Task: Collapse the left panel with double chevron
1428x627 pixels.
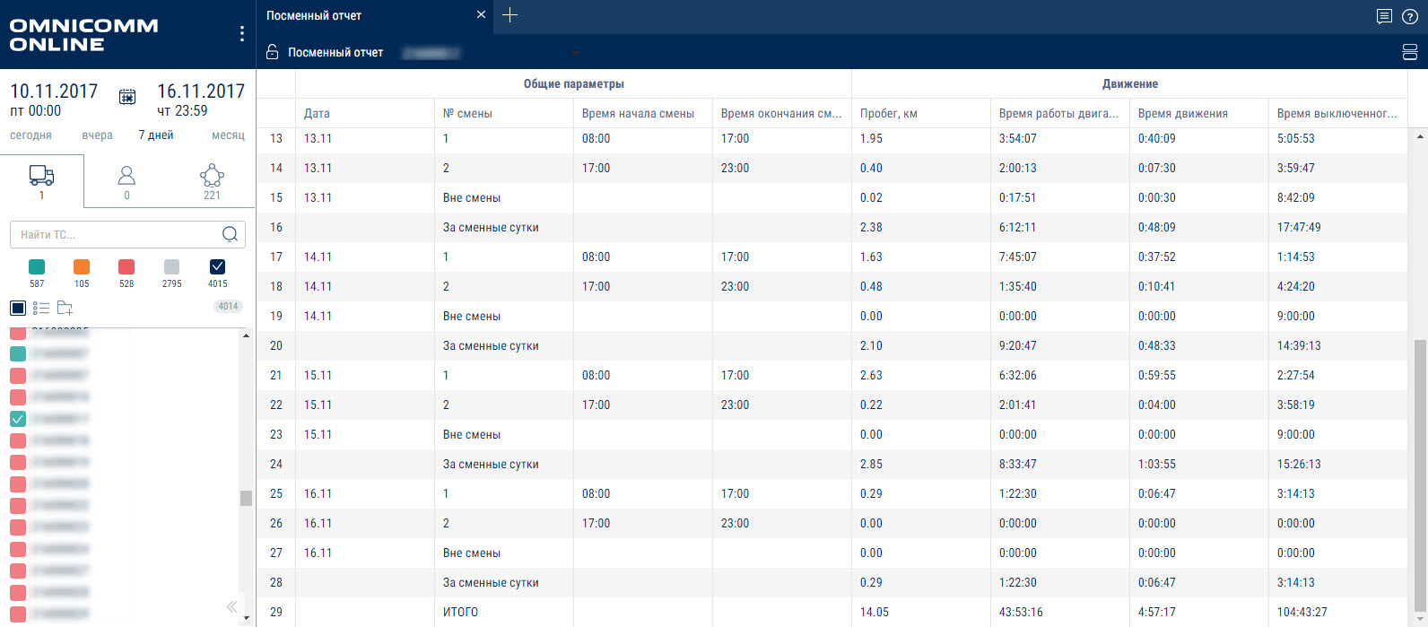Action: pos(231,606)
